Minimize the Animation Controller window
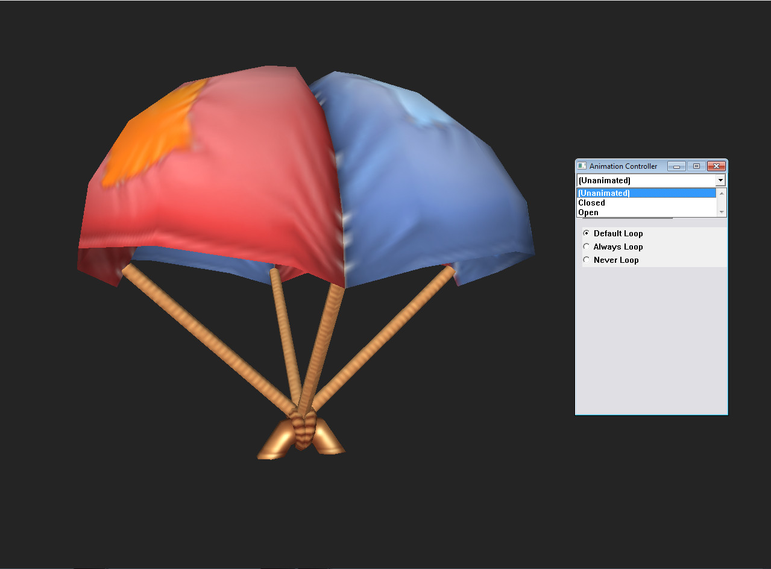Image resolution: width=771 pixels, height=569 pixels. [x=676, y=166]
